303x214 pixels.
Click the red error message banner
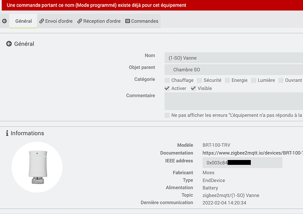point(152,5)
